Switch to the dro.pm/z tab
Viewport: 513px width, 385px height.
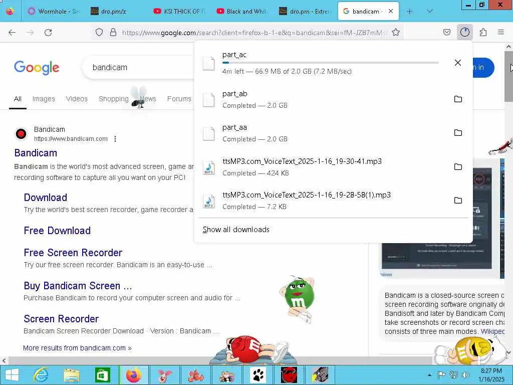[116, 12]
